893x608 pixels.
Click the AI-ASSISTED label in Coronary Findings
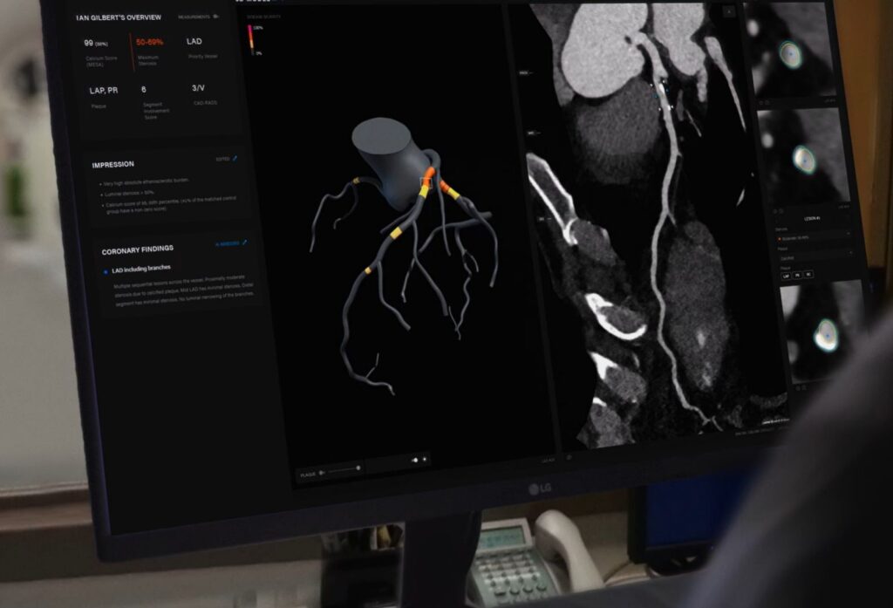[228, 243]
